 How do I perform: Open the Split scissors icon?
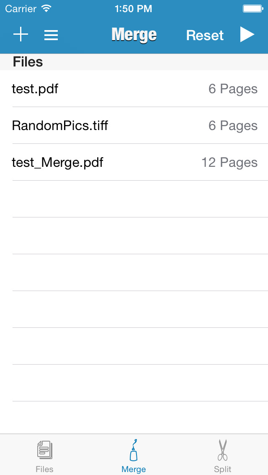223,450
